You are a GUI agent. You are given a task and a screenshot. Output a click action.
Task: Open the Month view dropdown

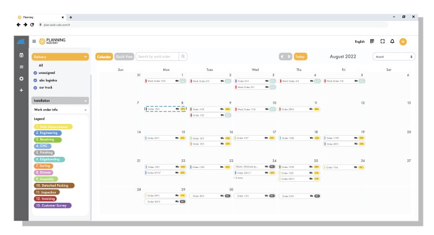[394, 56]
